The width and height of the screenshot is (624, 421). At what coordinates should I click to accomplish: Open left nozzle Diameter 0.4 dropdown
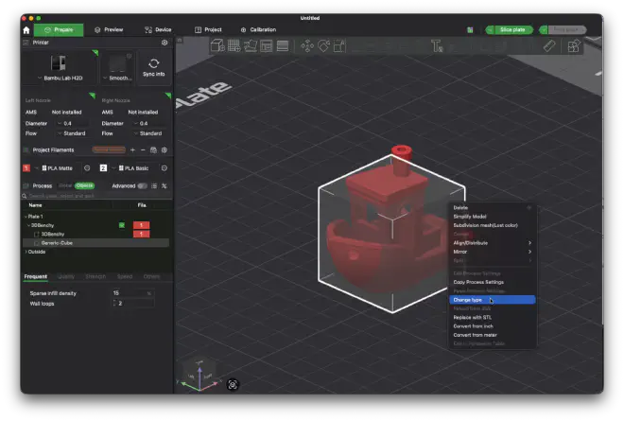(73, 124)
